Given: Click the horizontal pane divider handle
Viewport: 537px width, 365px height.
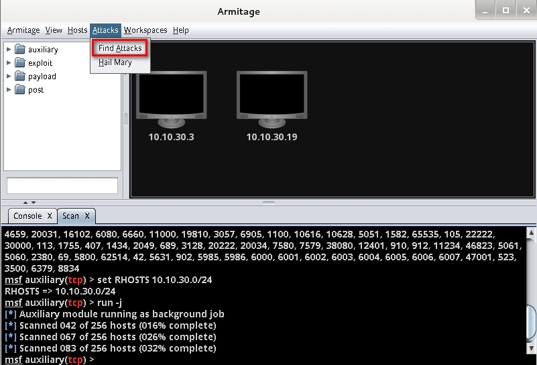Looking at the screenshot, I should [269, 203].
